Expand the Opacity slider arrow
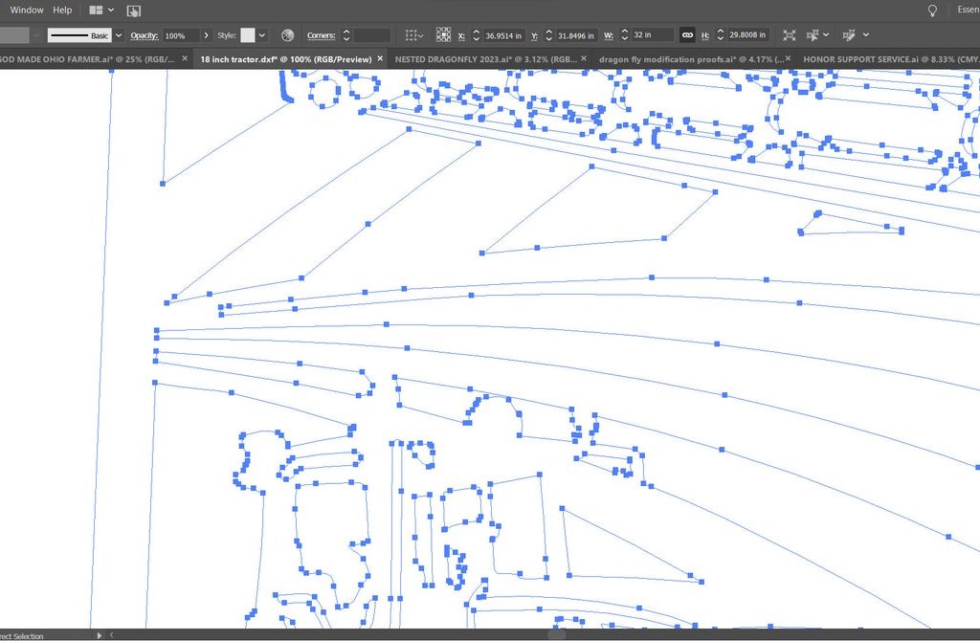Image resolution: width=980 pixels, height=641 pixels. [206, 35]
